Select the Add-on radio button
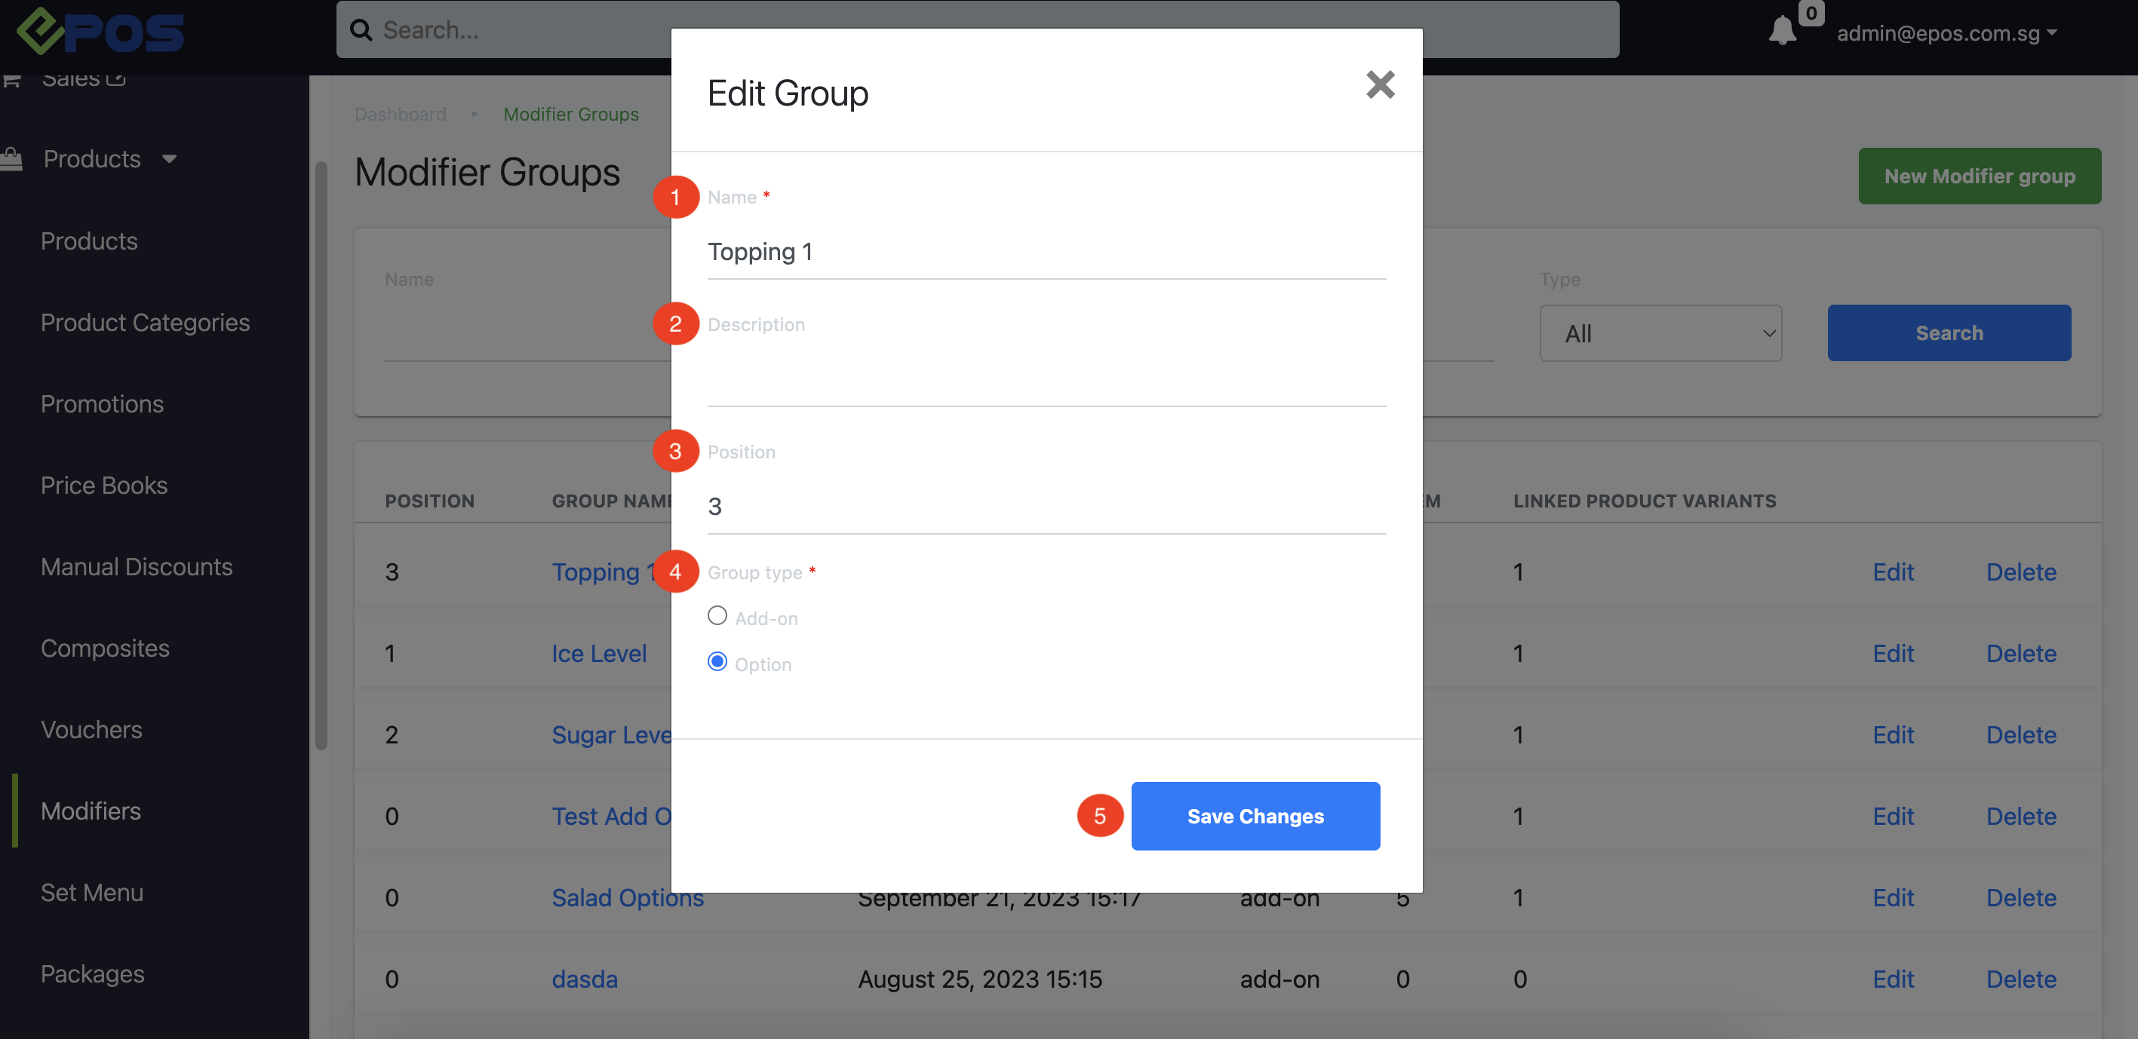This screenshot has width=2138, height=1039. pyautogui.click(x=717, y=616)
